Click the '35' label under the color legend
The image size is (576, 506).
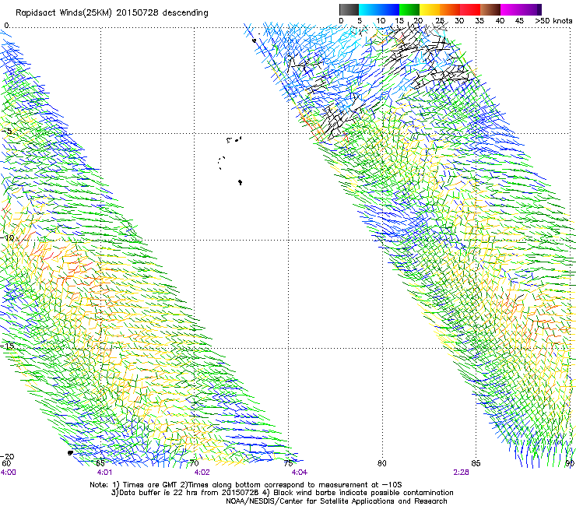tap(479, 21)
